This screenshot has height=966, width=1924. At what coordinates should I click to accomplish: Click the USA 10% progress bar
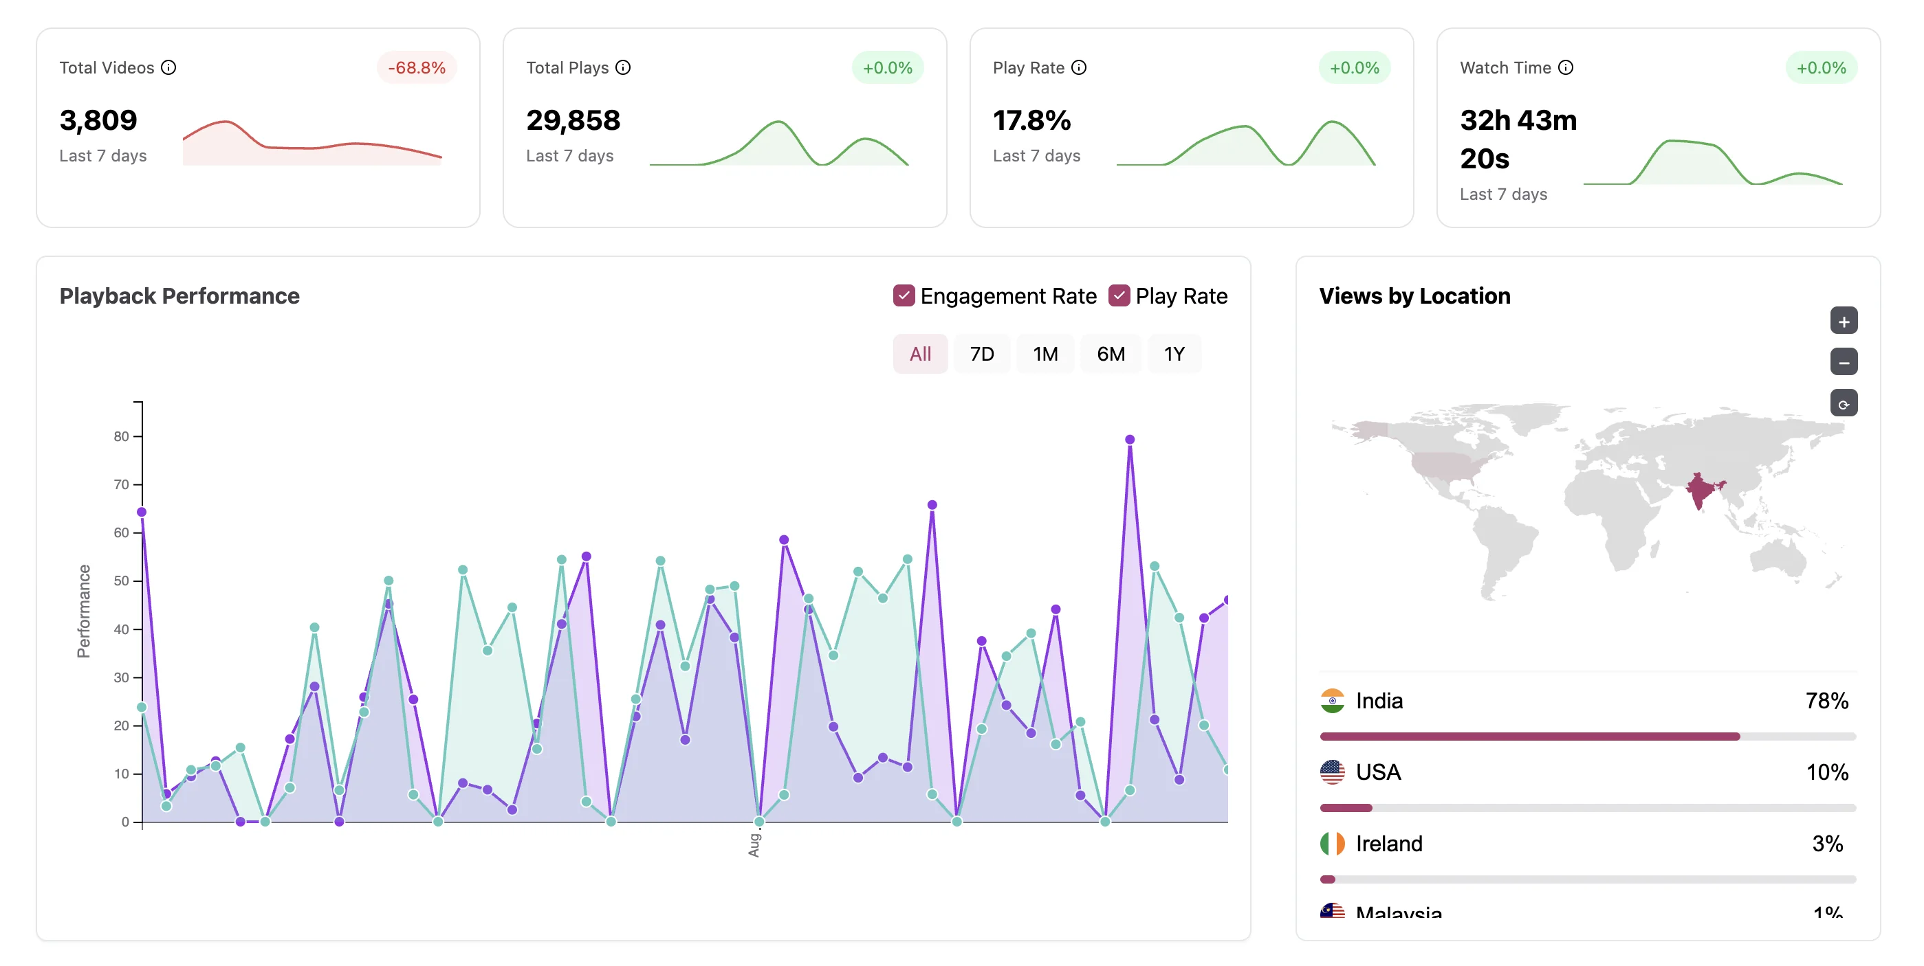[x=1587, y=808]
